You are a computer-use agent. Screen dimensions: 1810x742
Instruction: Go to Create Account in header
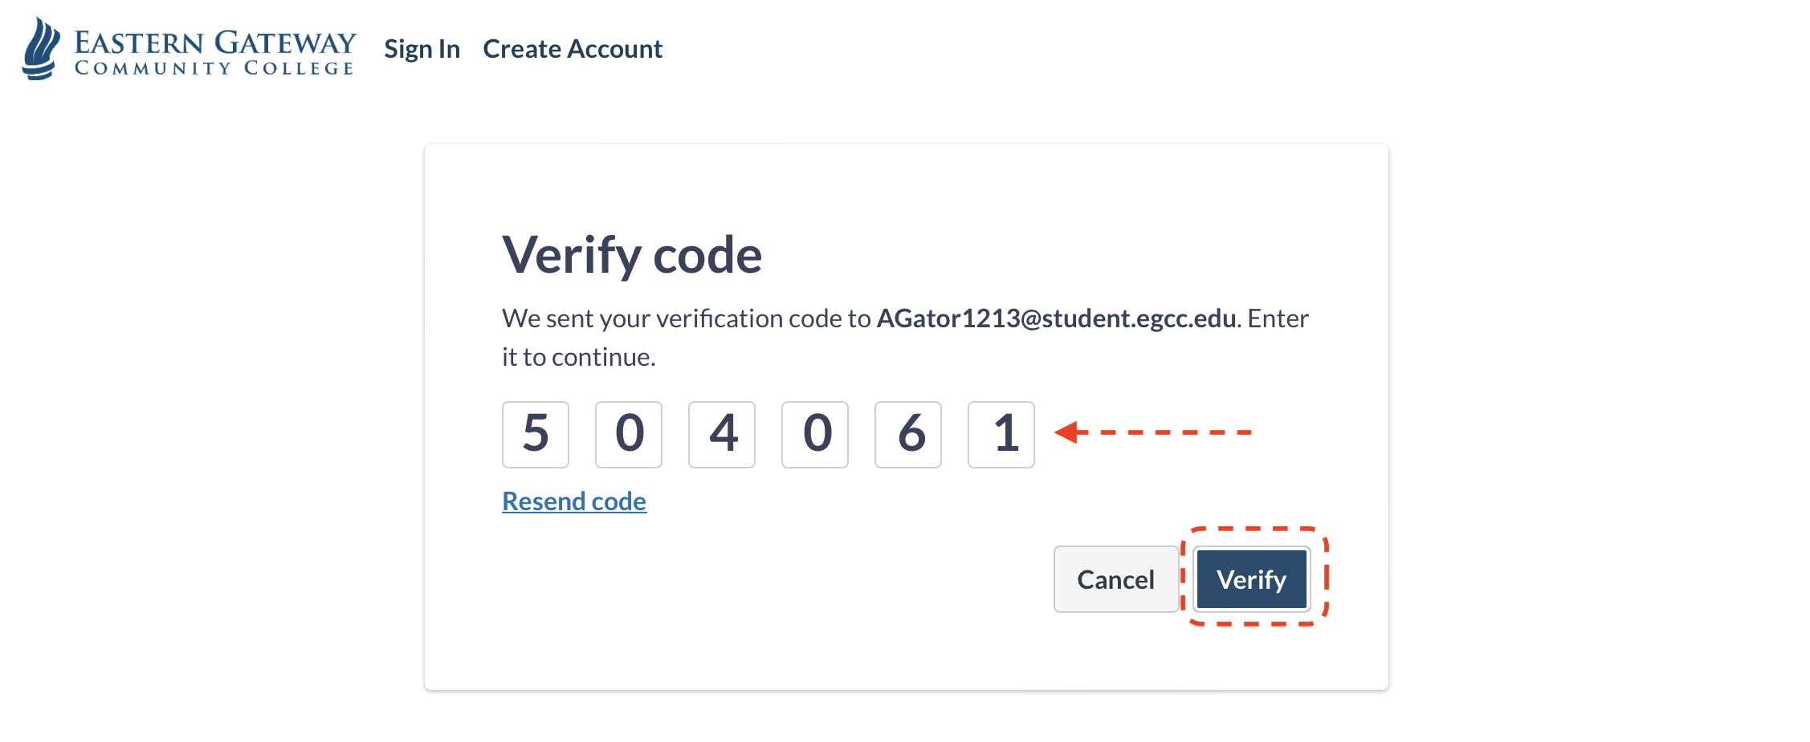[573, 49]
